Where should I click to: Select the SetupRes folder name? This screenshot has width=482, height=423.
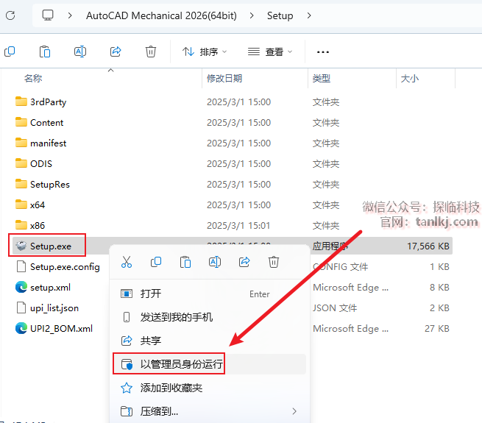click(50, 184)
